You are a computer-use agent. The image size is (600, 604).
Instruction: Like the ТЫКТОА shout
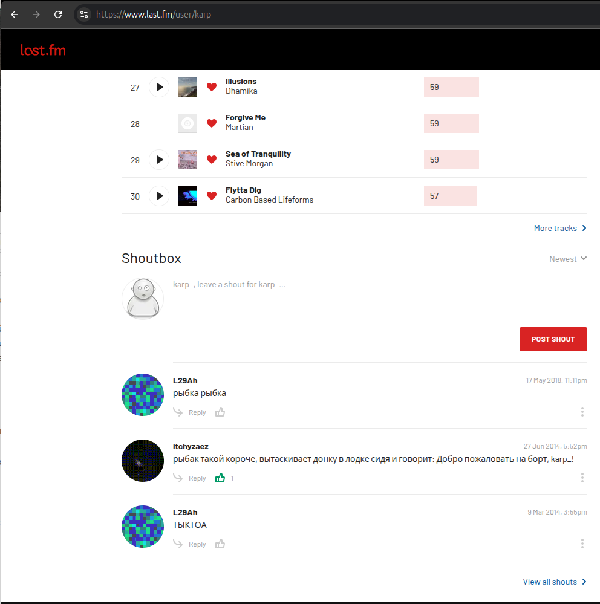point(220,544)
